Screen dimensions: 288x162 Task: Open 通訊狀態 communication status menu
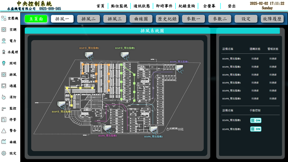(141, 6)
